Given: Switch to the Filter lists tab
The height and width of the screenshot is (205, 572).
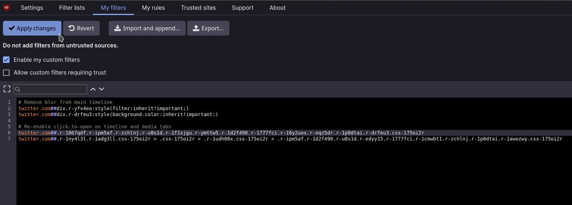Looking at the screenshot, I should [72, 8].
